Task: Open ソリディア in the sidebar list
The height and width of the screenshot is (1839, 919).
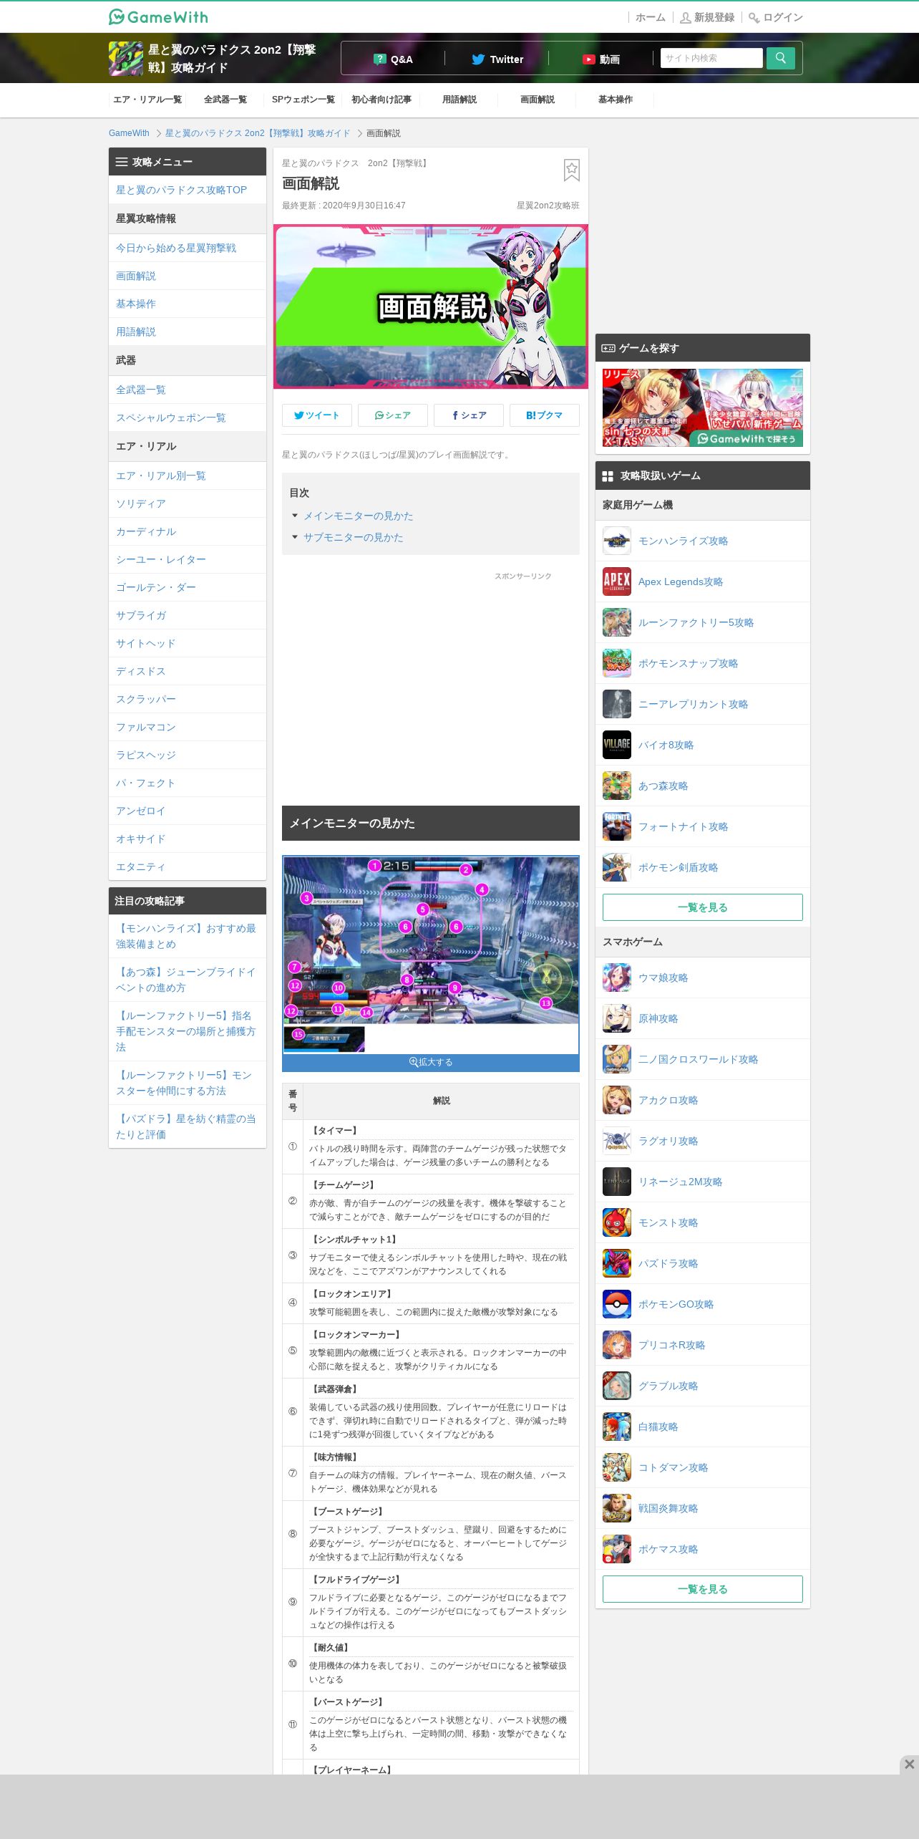Action: point(188,503)
